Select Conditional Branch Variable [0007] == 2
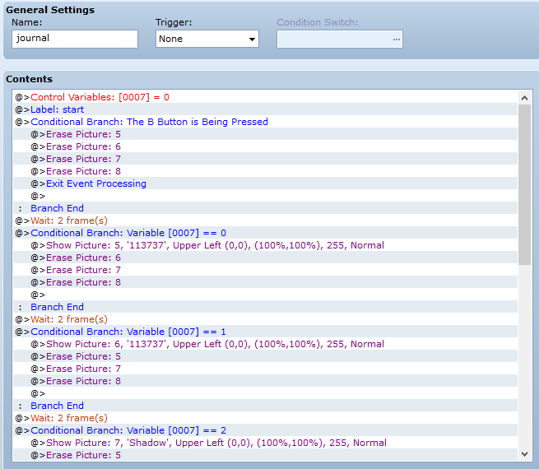 (265, 430)
